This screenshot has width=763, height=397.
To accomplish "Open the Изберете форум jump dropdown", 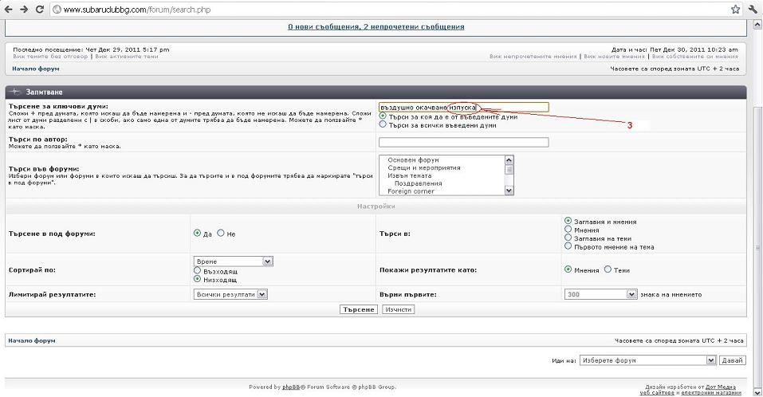I will tap(647, 360).
